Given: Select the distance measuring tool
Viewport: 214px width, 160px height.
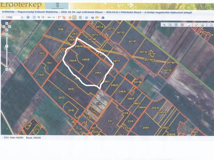Looking at the screenshot, I should tap(59, 17).
